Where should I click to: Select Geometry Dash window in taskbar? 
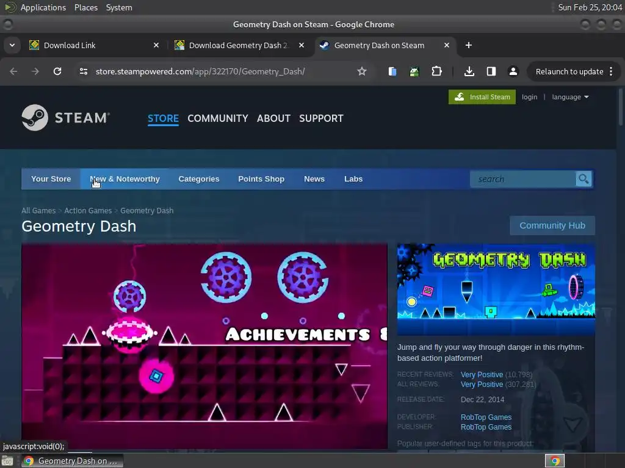point(72,461)
